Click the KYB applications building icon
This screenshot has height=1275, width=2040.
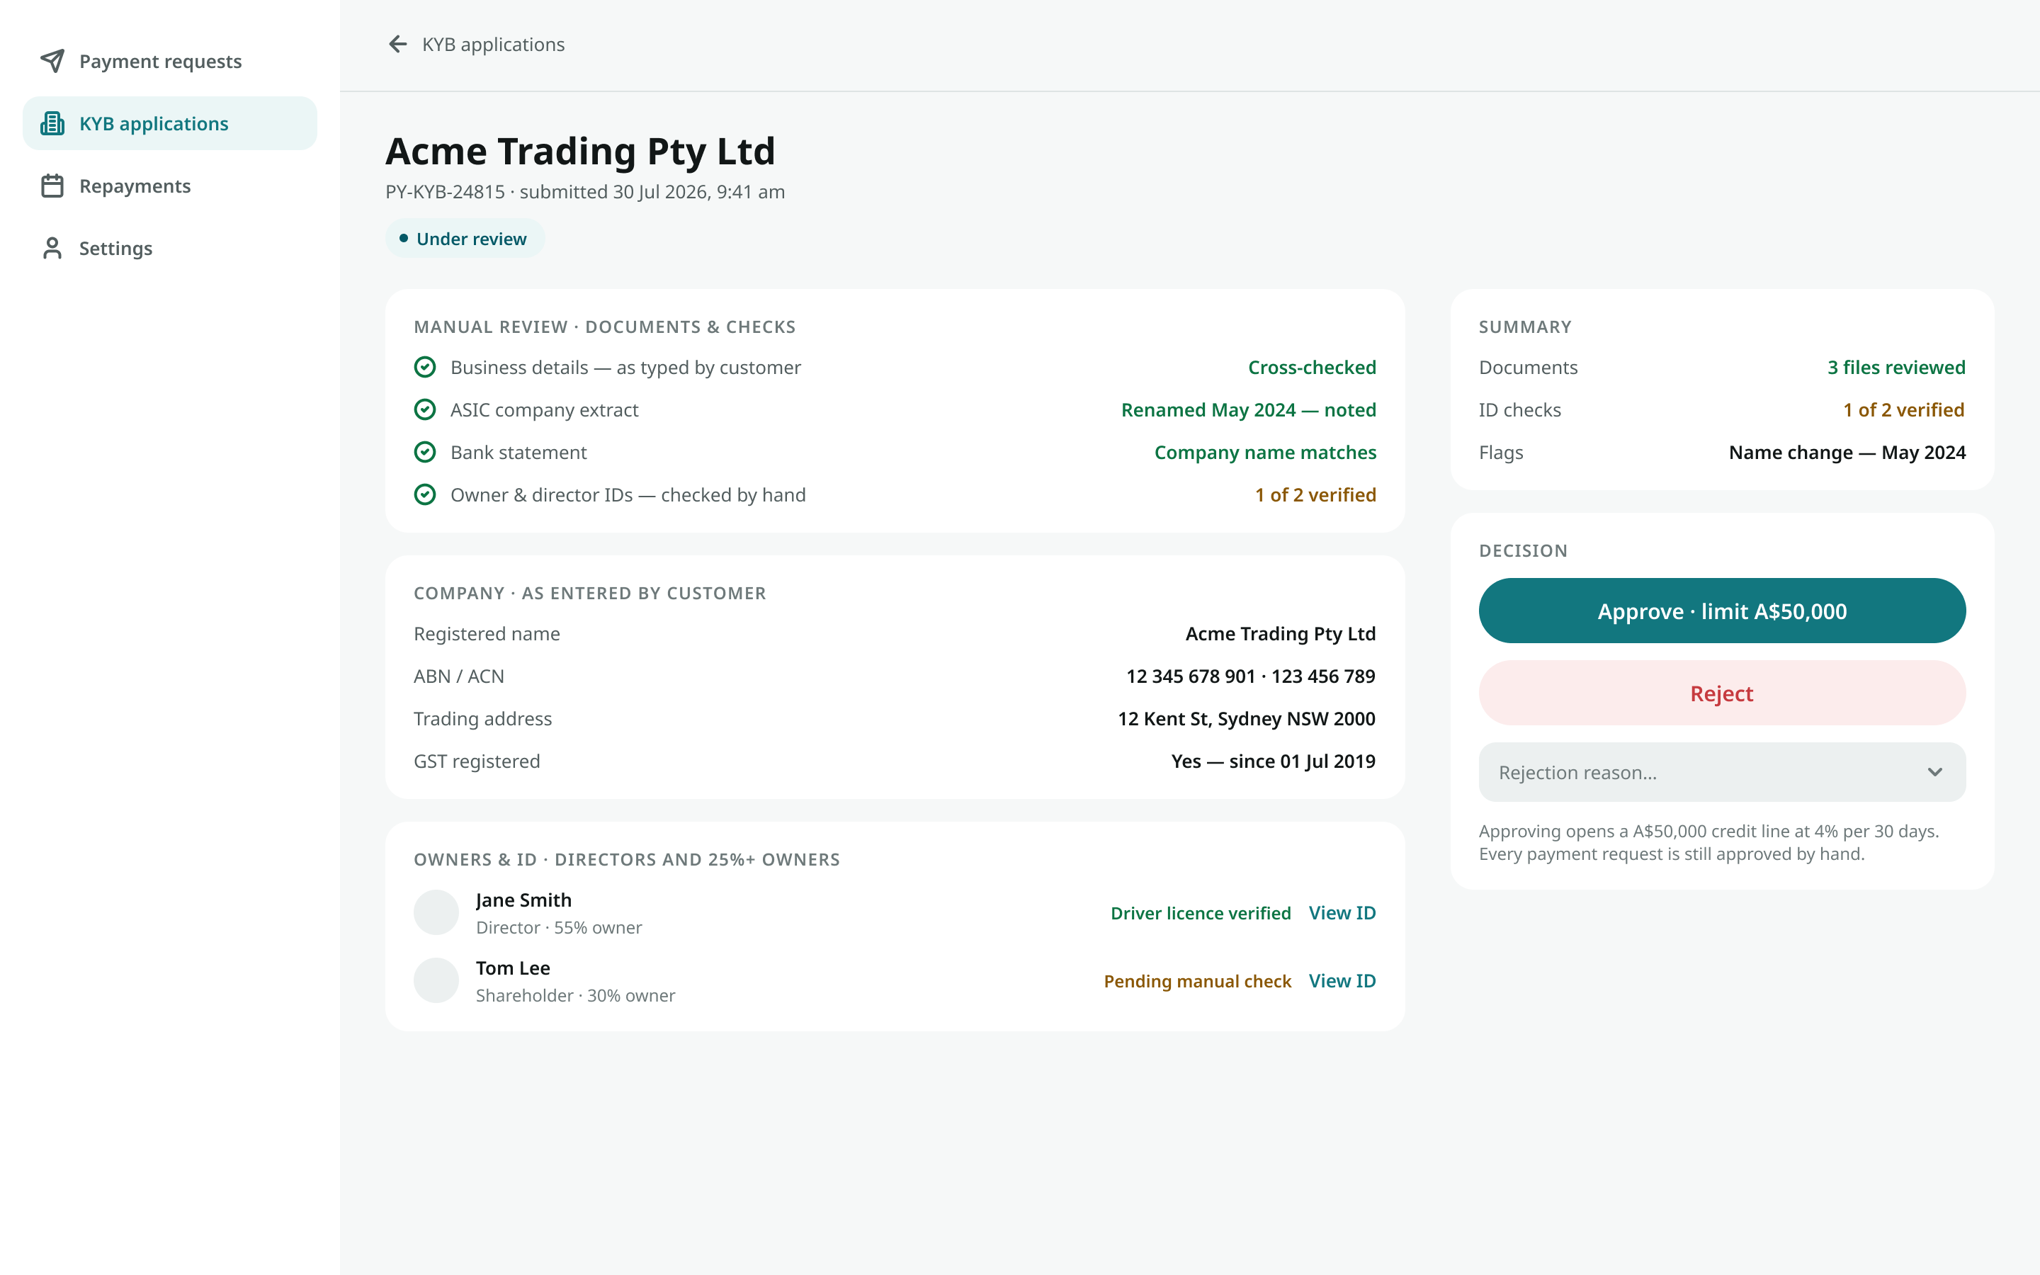tap(52, 123)
